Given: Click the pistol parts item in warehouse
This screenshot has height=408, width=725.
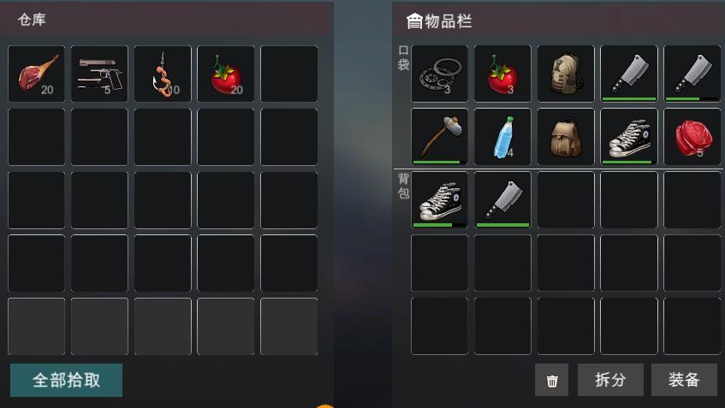Looking at the screenshot, I should pyautogui.click(x=99, y=74).
